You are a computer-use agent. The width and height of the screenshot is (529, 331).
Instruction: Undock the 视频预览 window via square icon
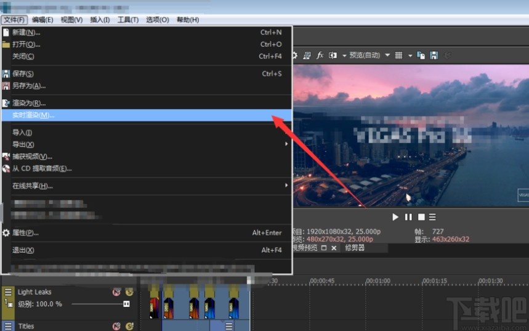[x=324, y=248]
